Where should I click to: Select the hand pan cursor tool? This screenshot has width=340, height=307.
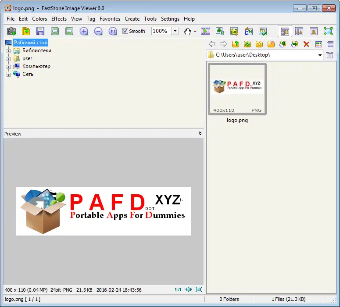tap(187, 31)
